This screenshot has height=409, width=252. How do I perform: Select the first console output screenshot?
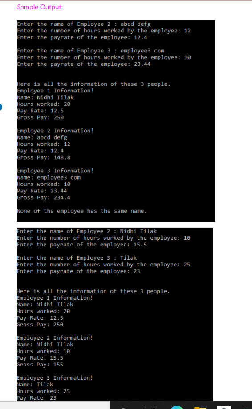(116, 121)
